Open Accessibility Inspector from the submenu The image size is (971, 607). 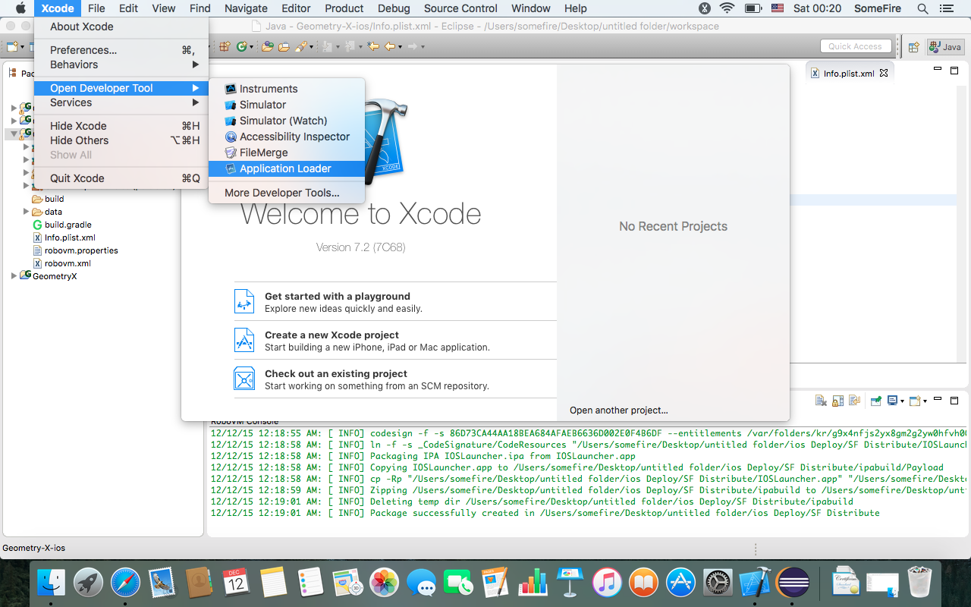pos(287,137)
